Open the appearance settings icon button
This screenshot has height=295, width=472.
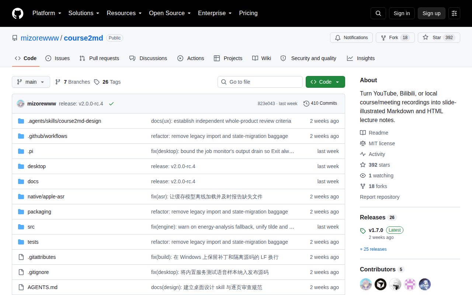pos(454,13)
